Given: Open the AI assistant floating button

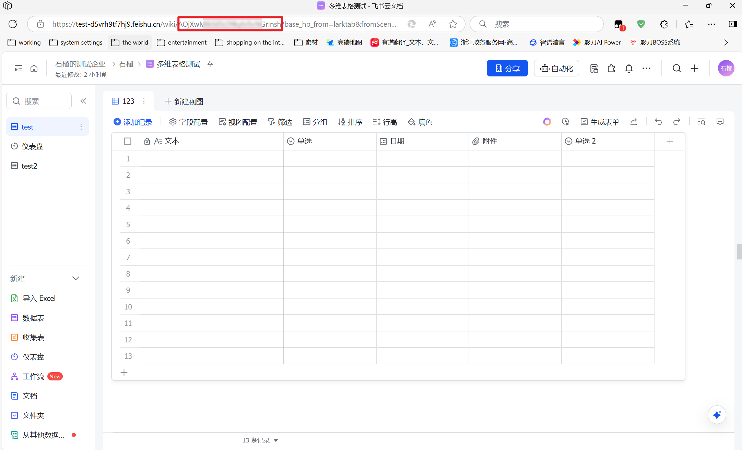Looking at the screenshot, I should coord(717,415).
